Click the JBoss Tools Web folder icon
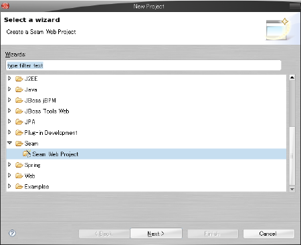Screen dimensions: 301x245 [19, 111]
